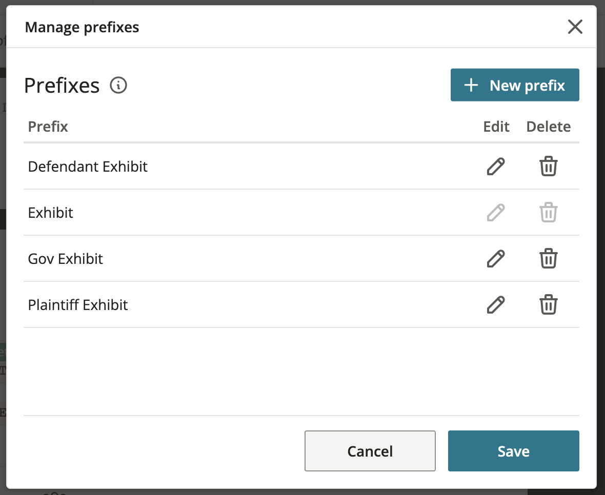Click the Edit column header
Viewport: 605px width, 495px height.
coord(496,127)
